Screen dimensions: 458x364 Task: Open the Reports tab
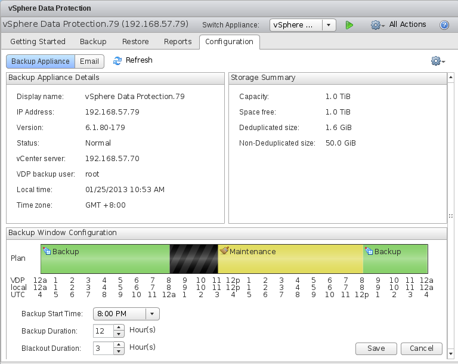point(178,42)
